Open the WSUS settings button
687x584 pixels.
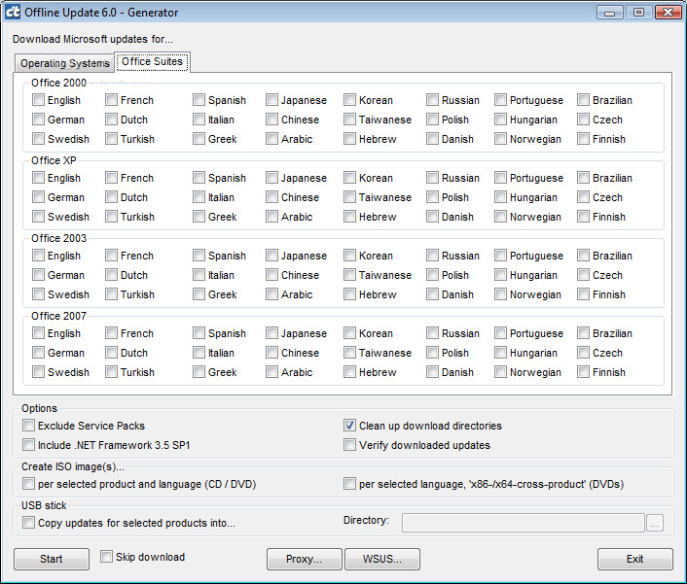pos(382,559)
